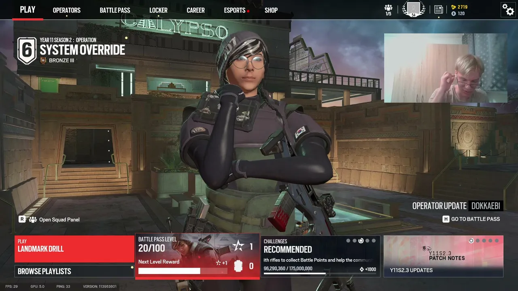Open the player profile avatar, level 54

click(x=414, y=9)
